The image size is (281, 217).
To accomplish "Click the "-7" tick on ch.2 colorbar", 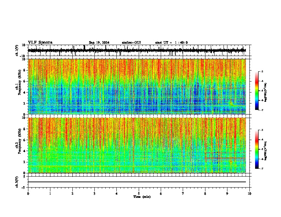I will (x=261, y=168).
